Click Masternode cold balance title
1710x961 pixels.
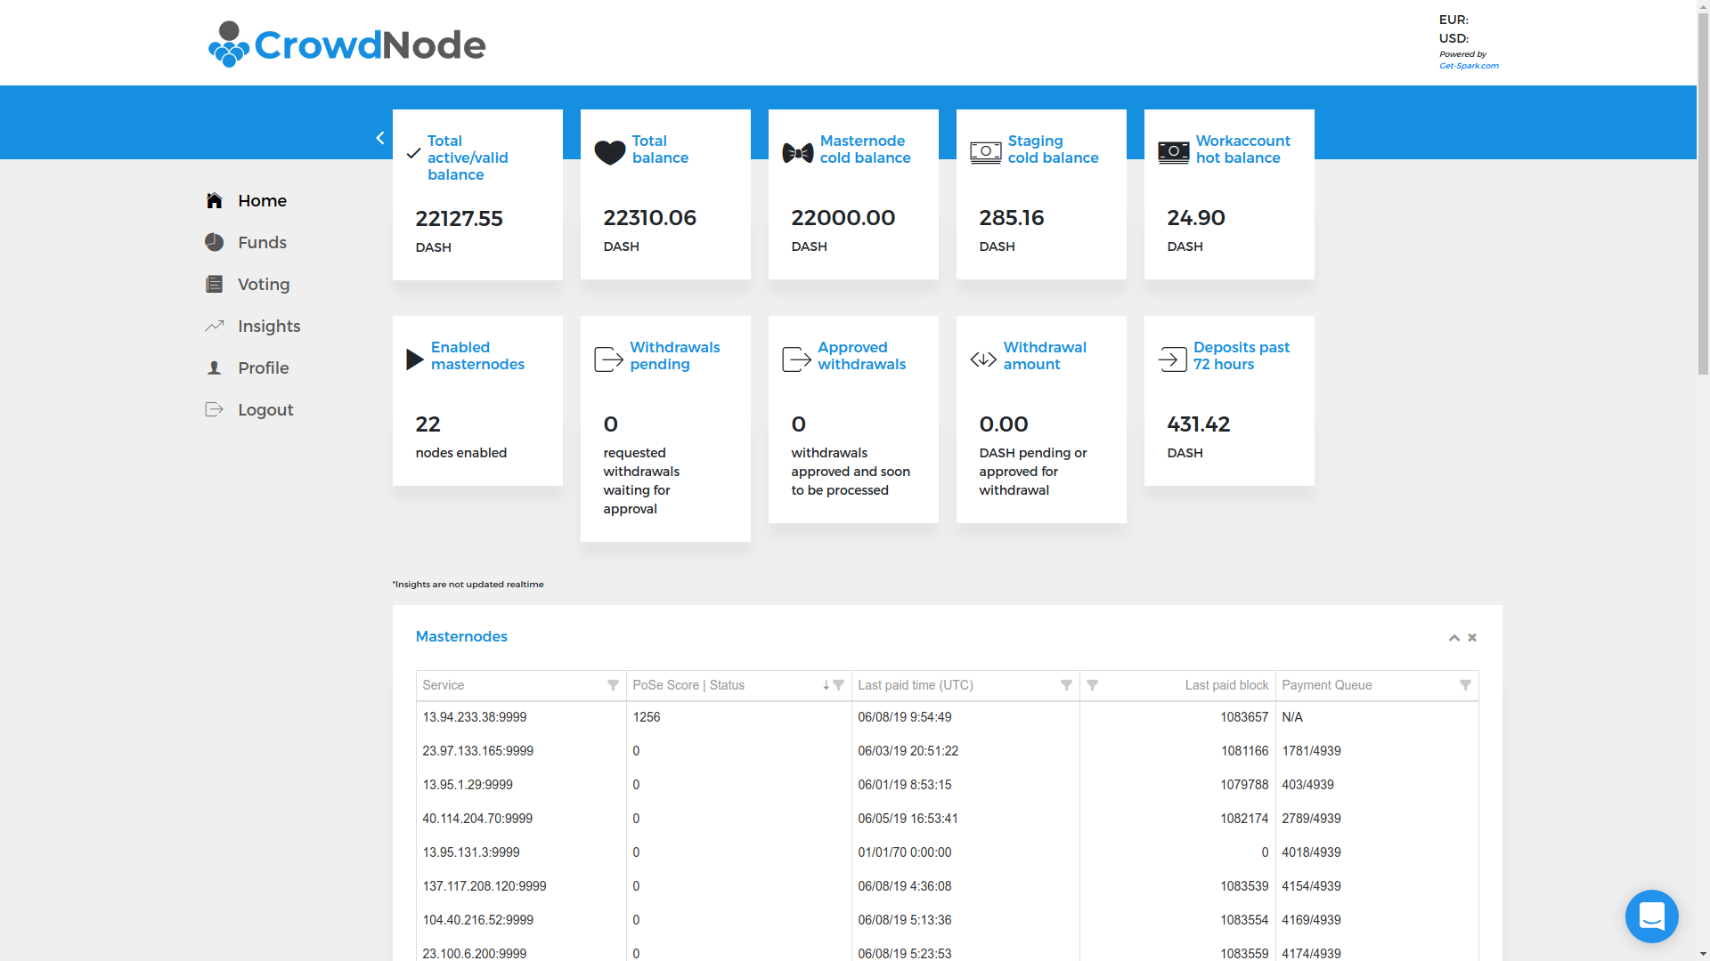(865, 149)
